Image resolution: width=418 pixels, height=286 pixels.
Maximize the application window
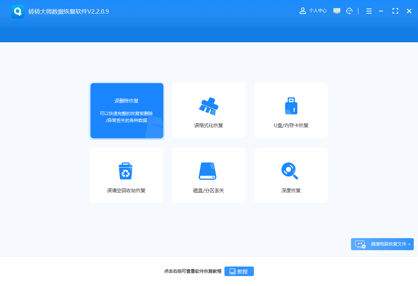coord(395,11)
